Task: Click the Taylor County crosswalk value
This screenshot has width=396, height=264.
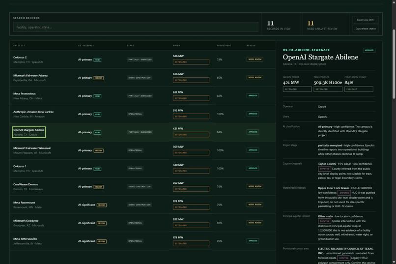Action: click(327, 164)
